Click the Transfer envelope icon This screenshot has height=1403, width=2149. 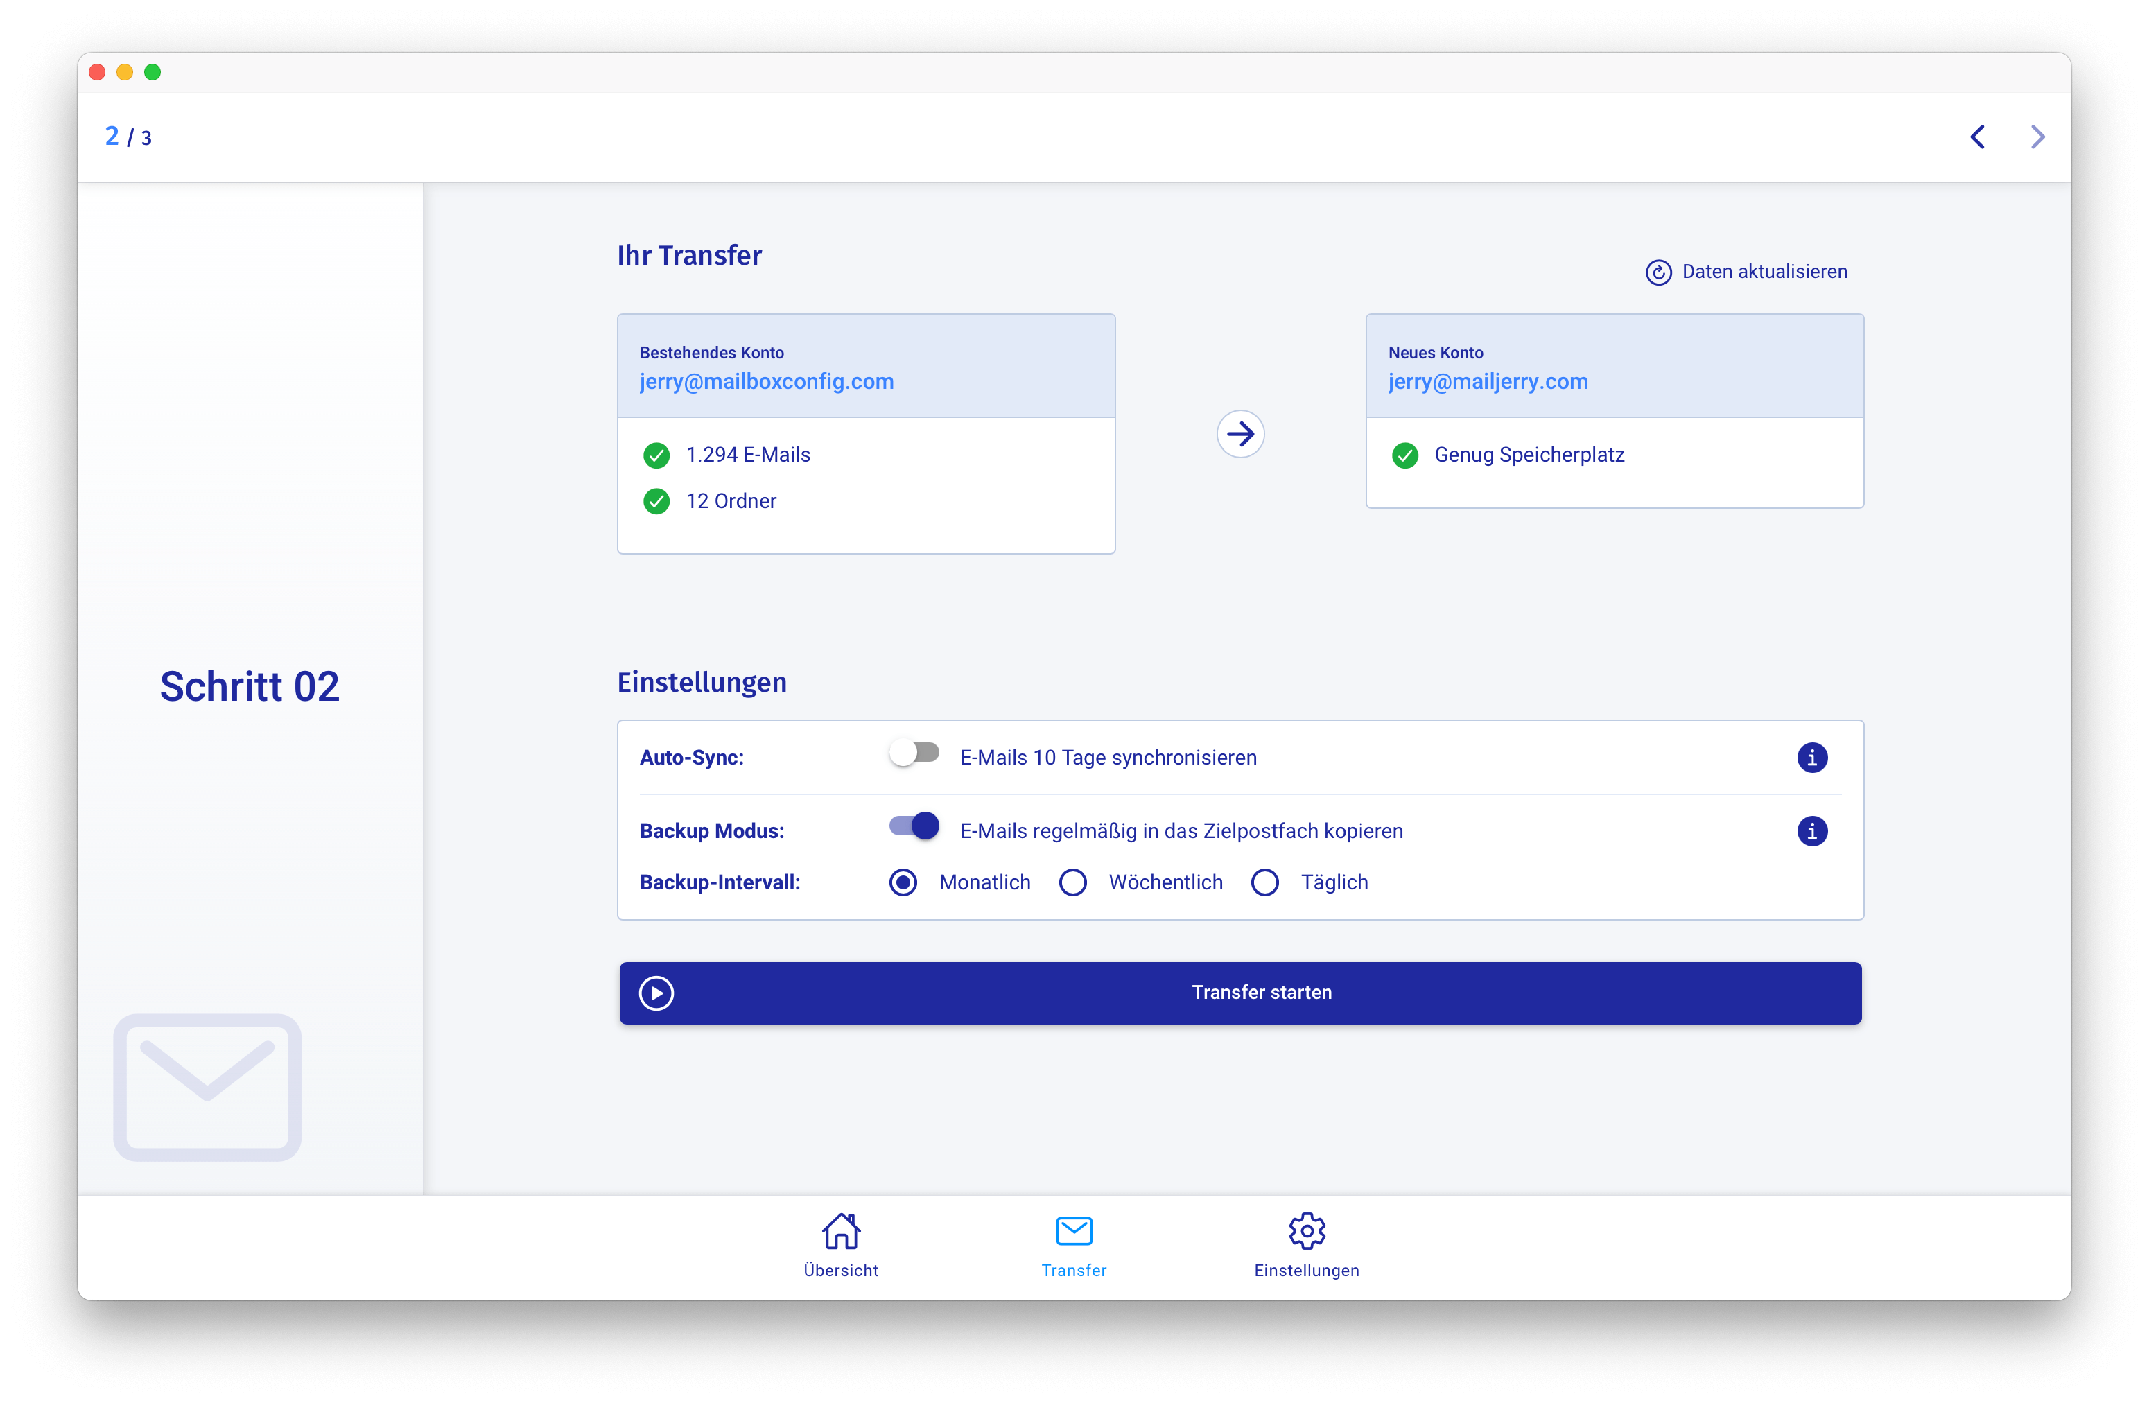point(1074,1230)
